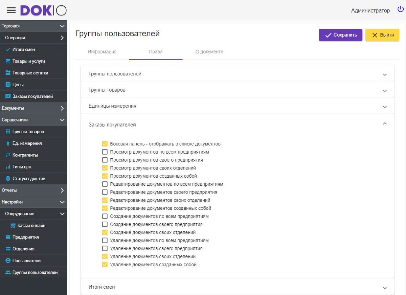The width and height of the screenshot is (406, 295).
Task: Uncheck Просмотр документов своих отделений
Action: [x=105, y=168]
